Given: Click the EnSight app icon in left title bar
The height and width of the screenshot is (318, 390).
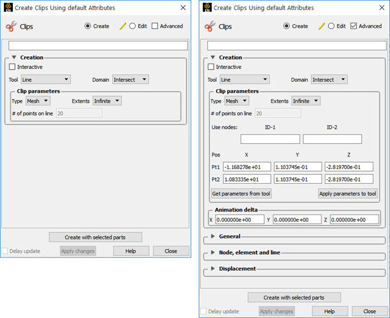Looking at the screenshot, I should (8, 7).
